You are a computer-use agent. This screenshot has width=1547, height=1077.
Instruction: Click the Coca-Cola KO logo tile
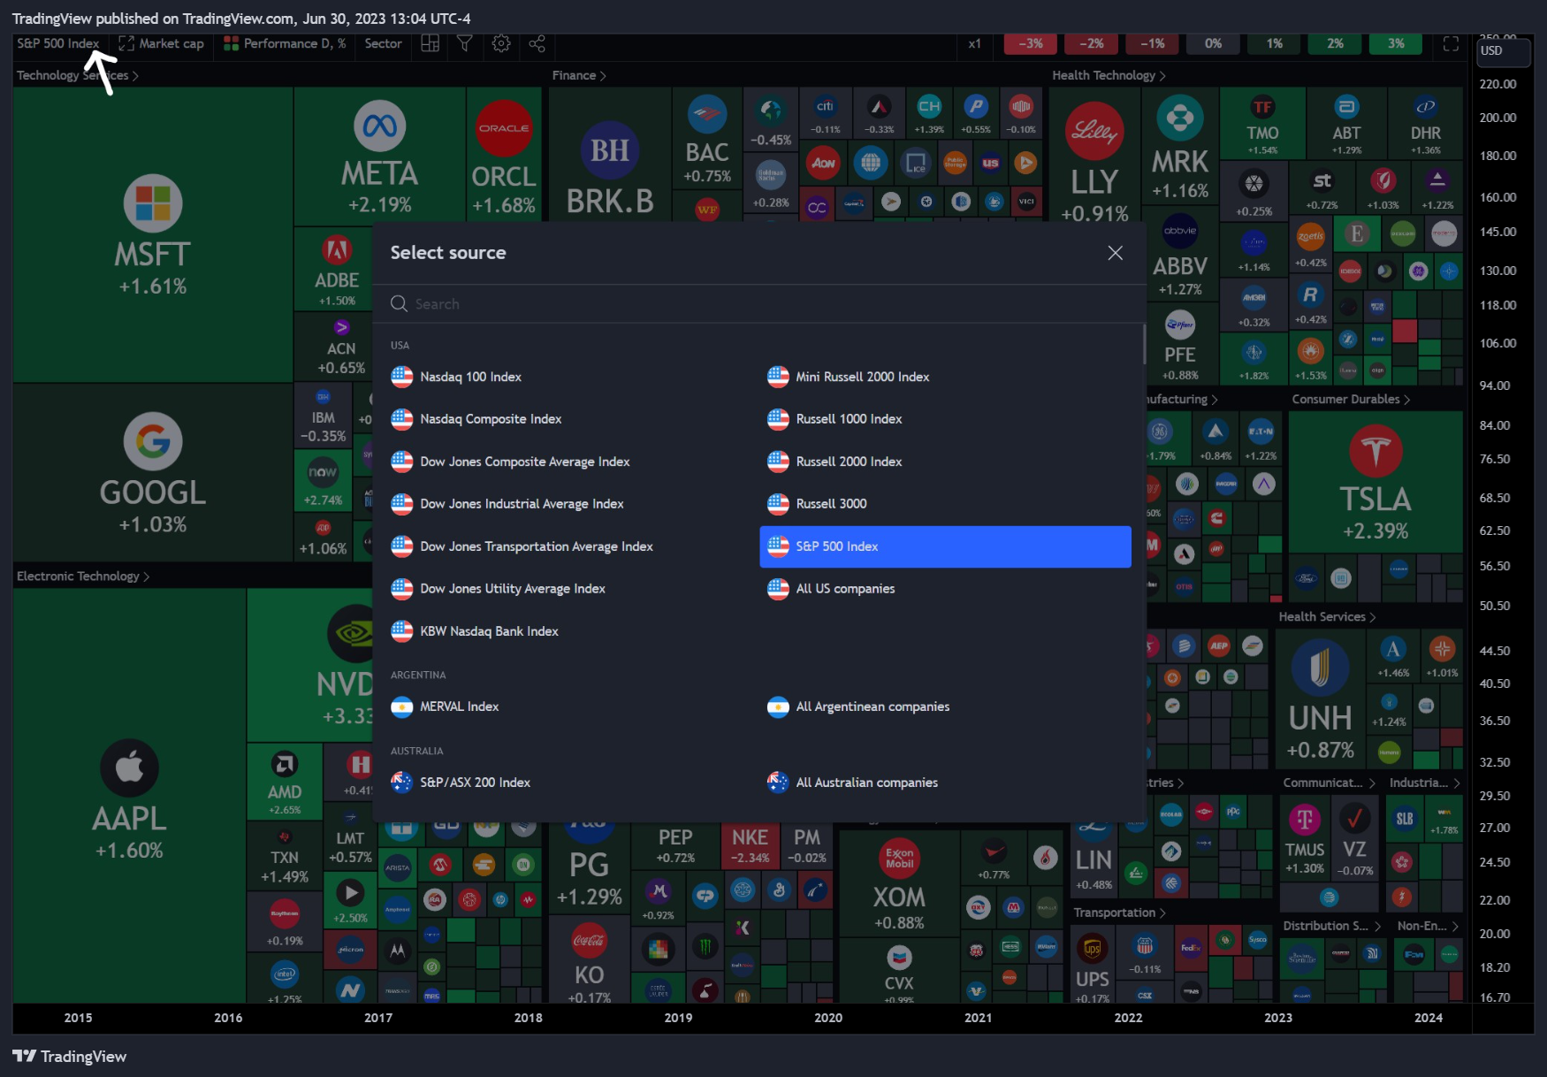tap(589, 940)
